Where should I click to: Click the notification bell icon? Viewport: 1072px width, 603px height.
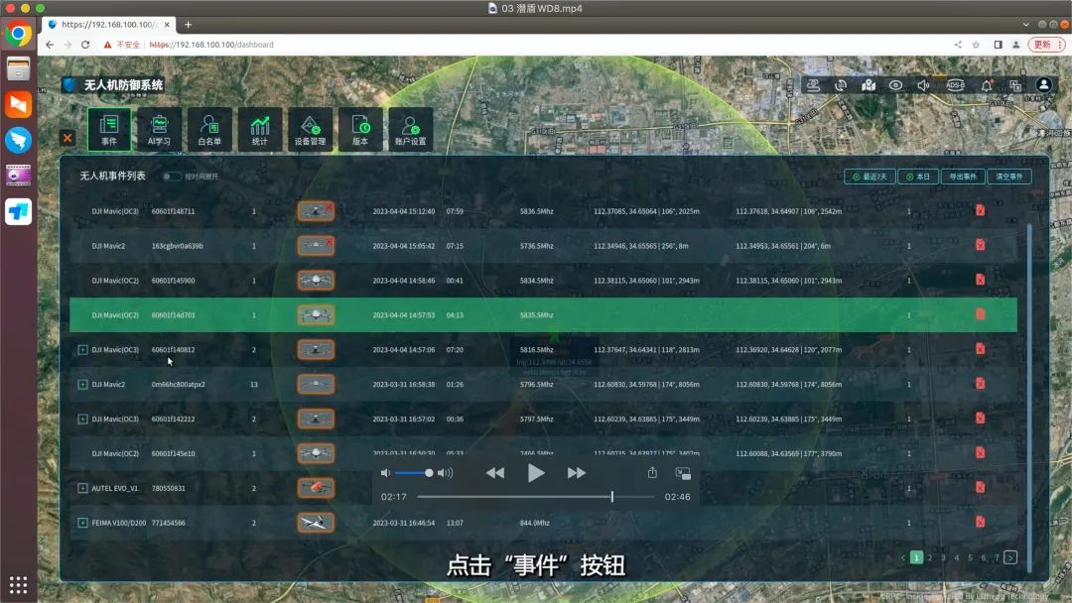[x=987, y=85]
